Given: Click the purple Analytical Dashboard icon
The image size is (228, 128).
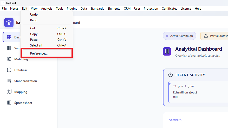Looking at the screenshot, I should (x=167, y=51).
